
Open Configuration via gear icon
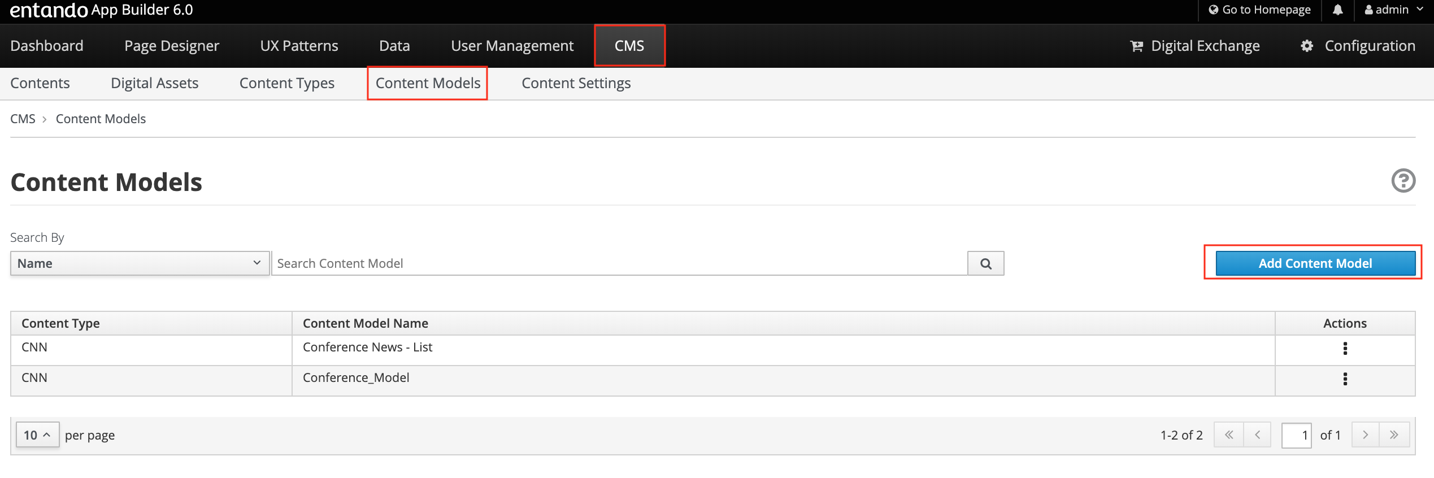click(x=1306, y=46)
